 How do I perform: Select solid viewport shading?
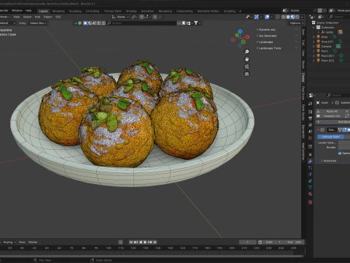(288, 17)
